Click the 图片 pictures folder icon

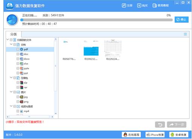(18, 92)
